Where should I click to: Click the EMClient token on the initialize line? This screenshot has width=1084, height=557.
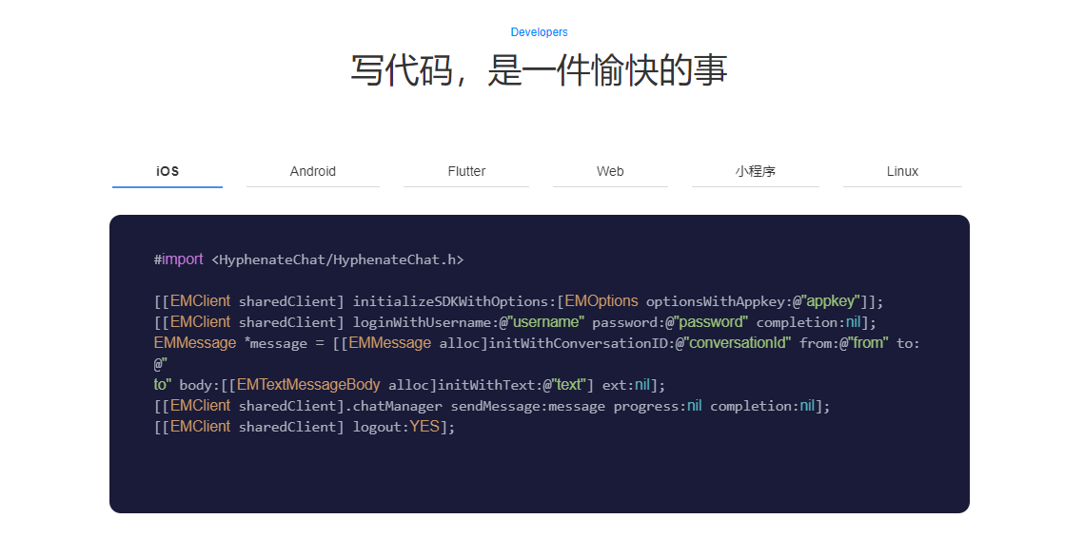200,300
